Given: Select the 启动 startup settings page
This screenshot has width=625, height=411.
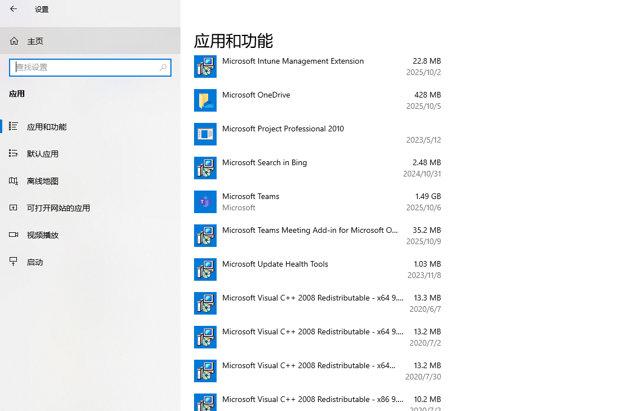Looking at the screenshot, I should (35, 262).
